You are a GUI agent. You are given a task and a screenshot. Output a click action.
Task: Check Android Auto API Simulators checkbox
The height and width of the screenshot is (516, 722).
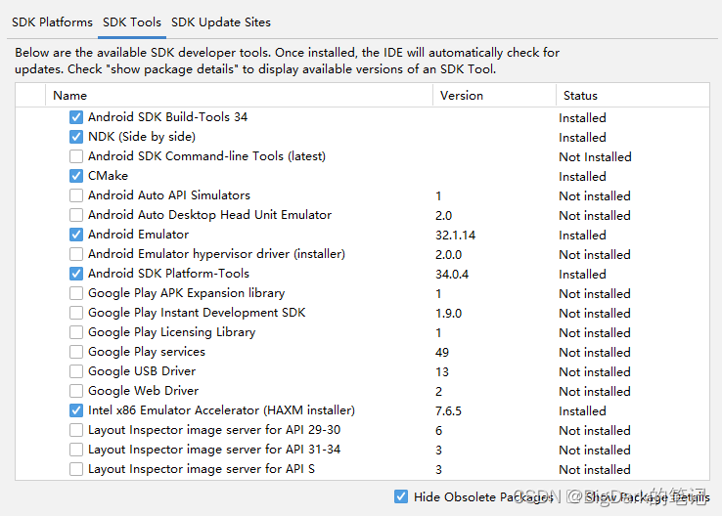click(76, 195)
